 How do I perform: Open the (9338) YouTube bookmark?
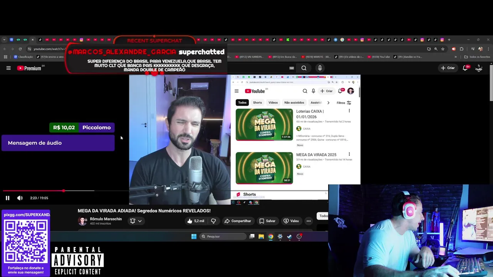point(379,57)
